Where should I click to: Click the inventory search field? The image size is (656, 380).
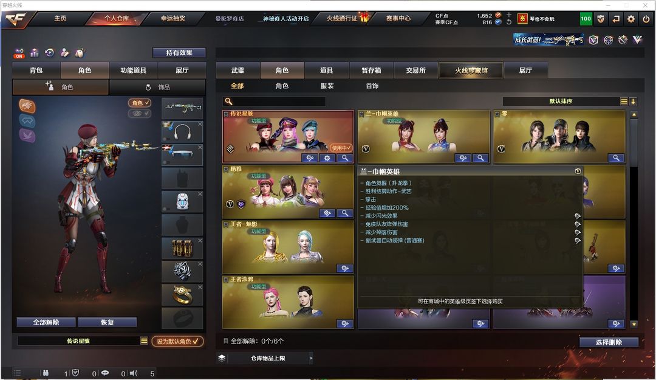[x=274, y=102]
